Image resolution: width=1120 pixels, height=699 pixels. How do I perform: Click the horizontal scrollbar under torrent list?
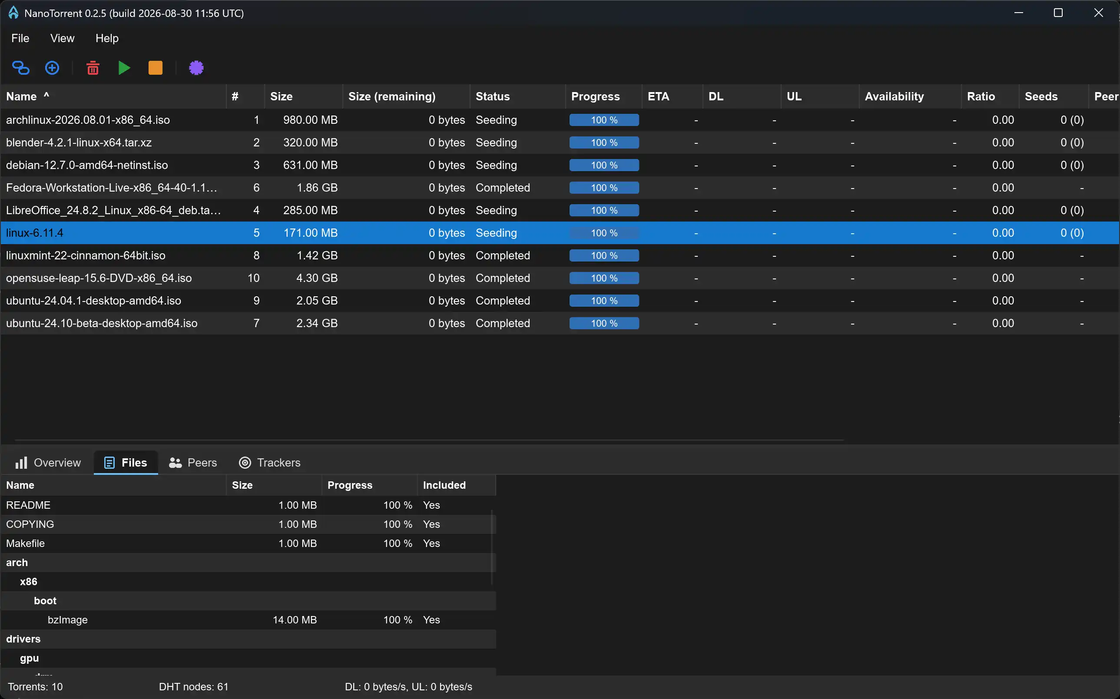pos(429,440)
